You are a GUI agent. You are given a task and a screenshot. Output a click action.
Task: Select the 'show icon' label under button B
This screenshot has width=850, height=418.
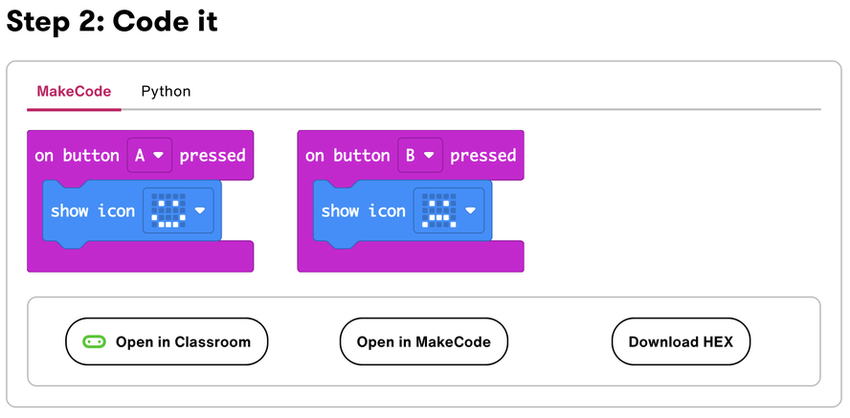363,210
